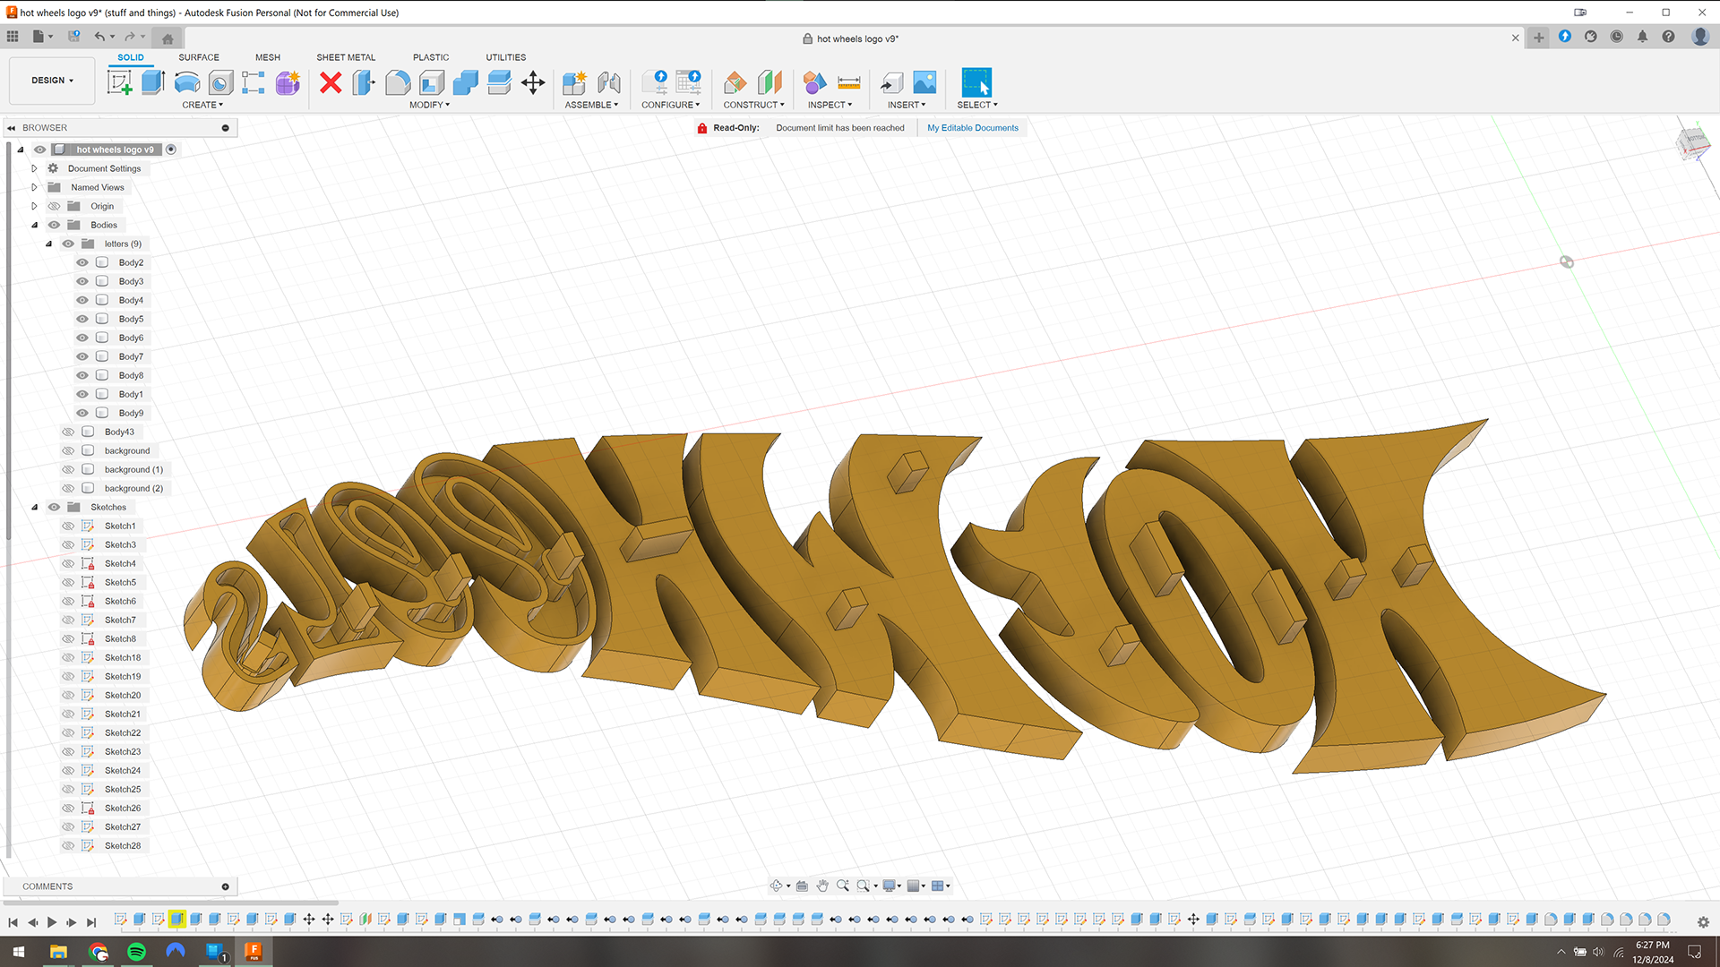Open Chrome from the taskbar

(98, 951)
